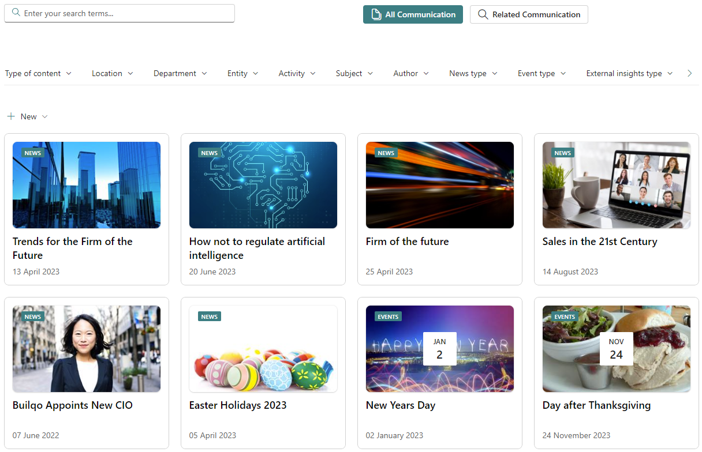
Task: Click the date 24 November 2023
Action: [x=576, y=435]
